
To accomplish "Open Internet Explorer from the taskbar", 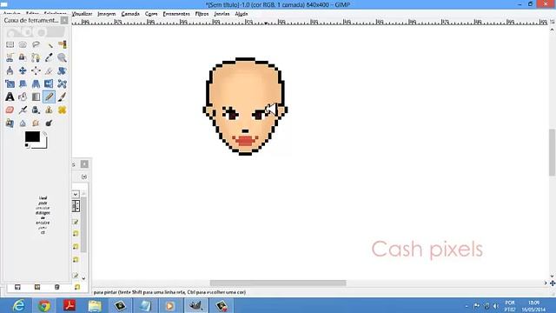I will 18,305.
